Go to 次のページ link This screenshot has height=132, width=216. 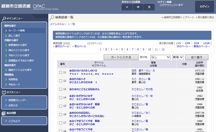[183, 46]
